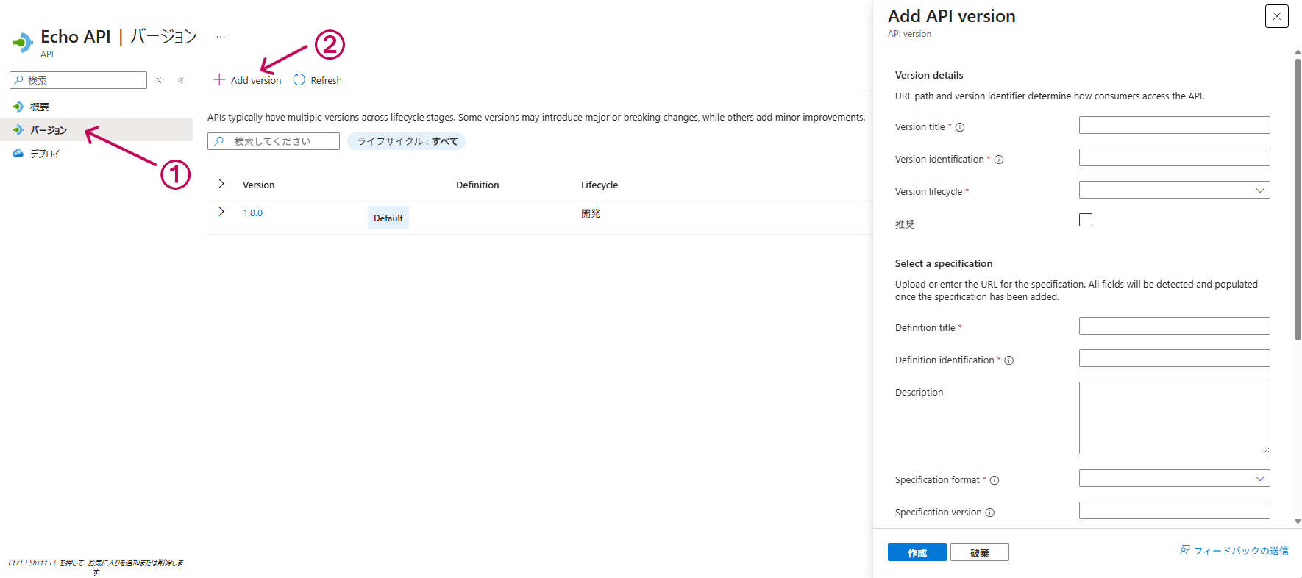The image size is (1302, 578).
Task: Click the 作成 button
Action: pos(917,553)
